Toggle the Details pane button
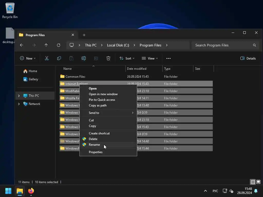Image resolution: width=263 pixels, height=197 pixels. pyautogui.click(x=248, y=58)
